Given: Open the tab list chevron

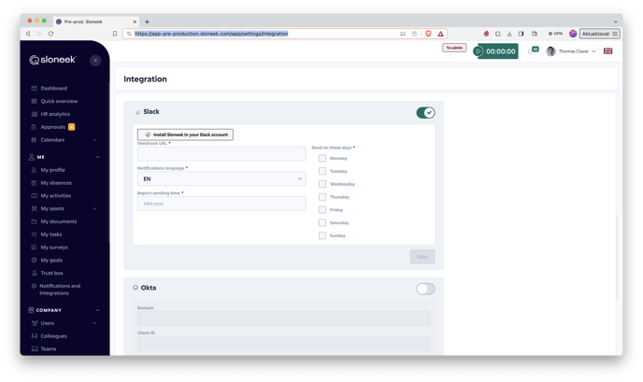Looking at the screenshot, I should (x=615, y=21).
